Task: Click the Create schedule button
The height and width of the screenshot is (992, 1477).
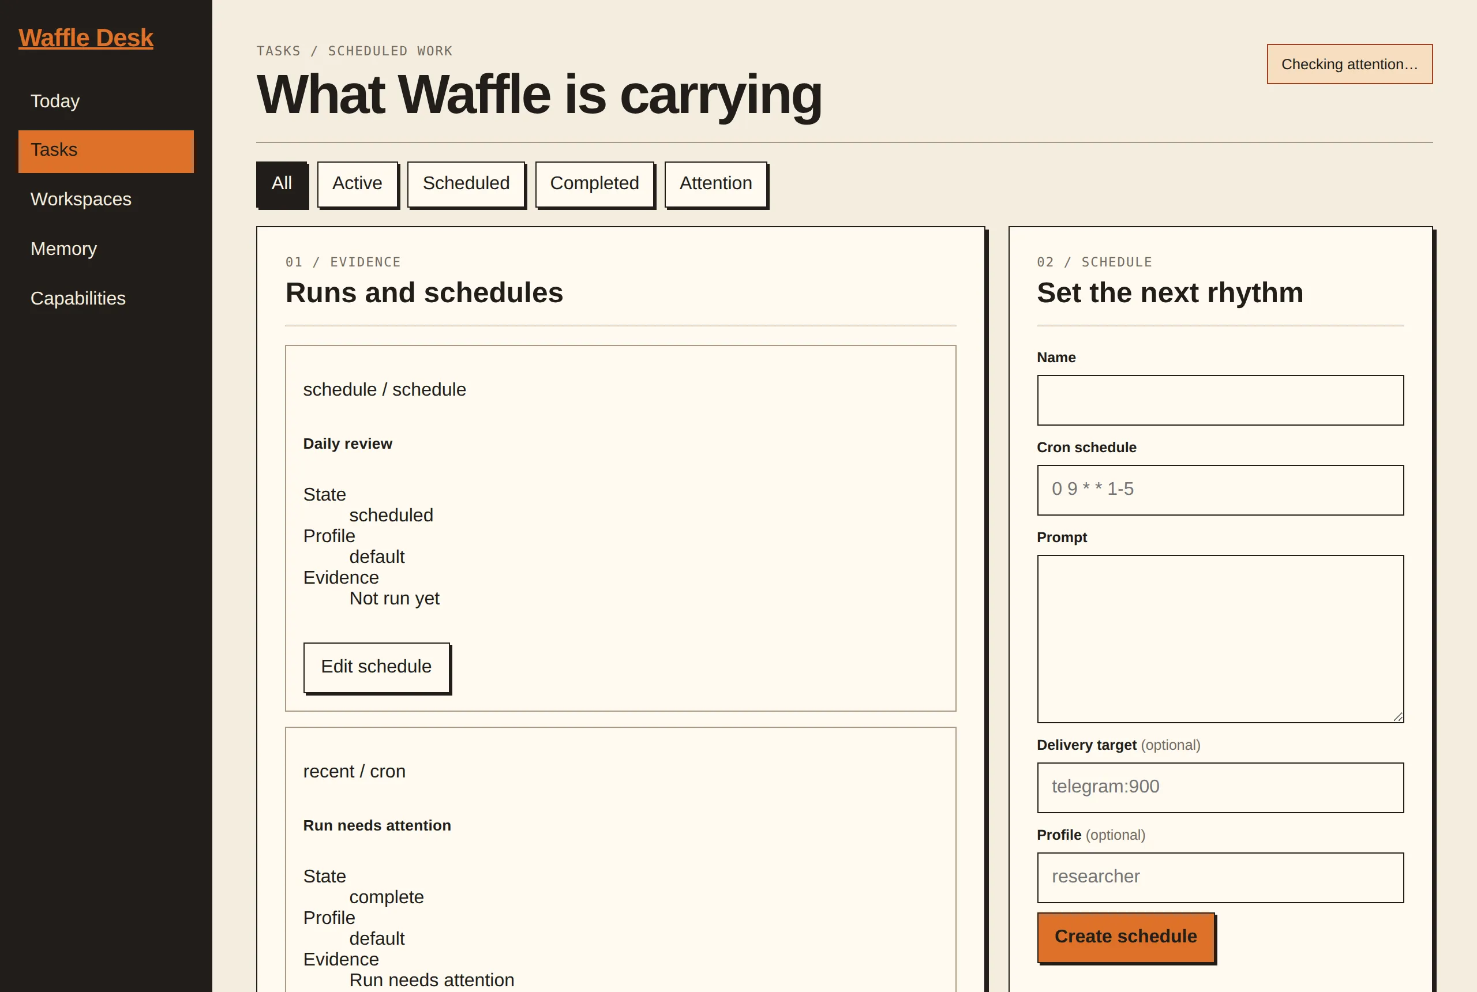Action: 1126,937
